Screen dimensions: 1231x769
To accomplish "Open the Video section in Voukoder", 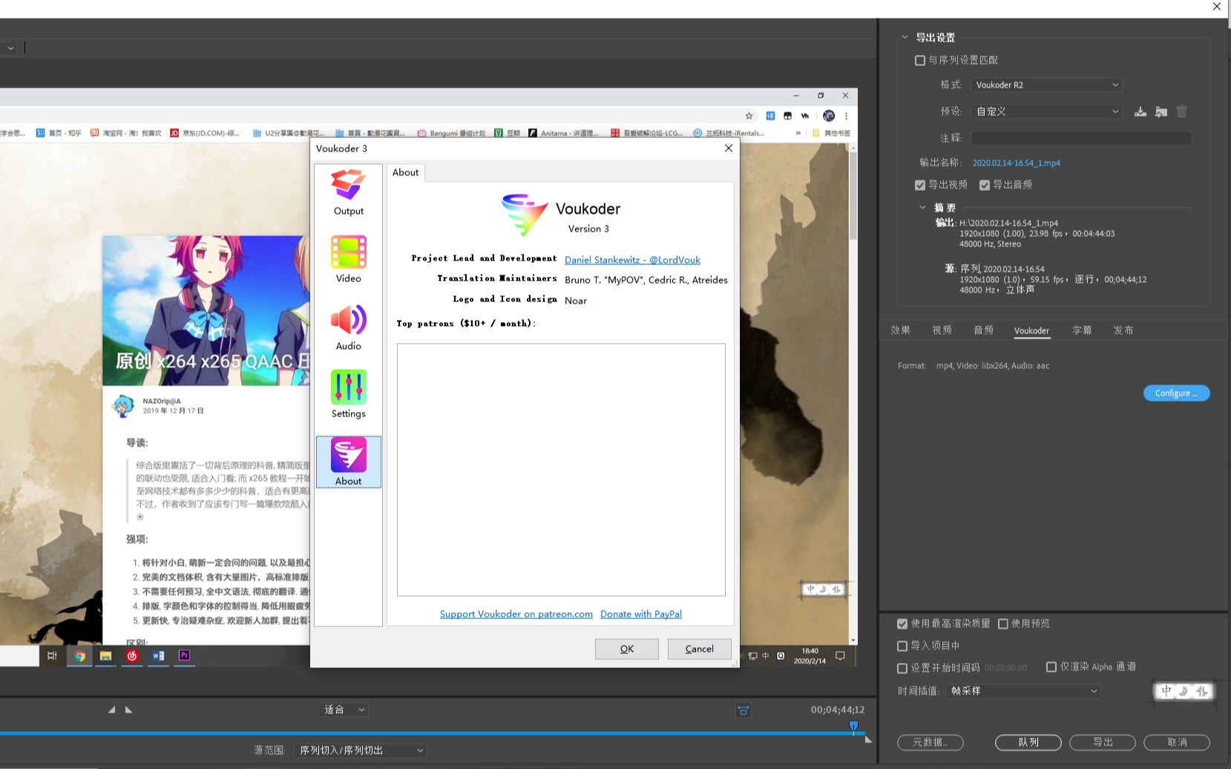I will (348, 260).
